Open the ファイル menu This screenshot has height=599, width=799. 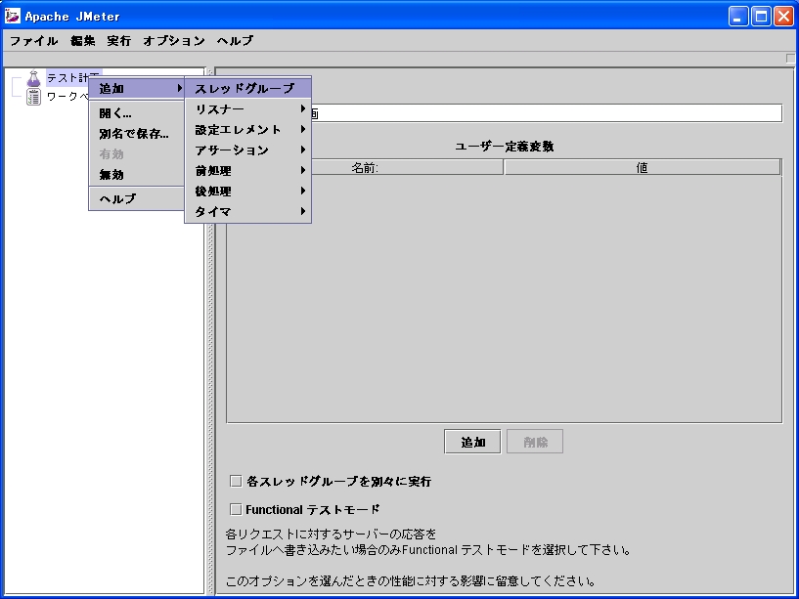coord(33,41)
